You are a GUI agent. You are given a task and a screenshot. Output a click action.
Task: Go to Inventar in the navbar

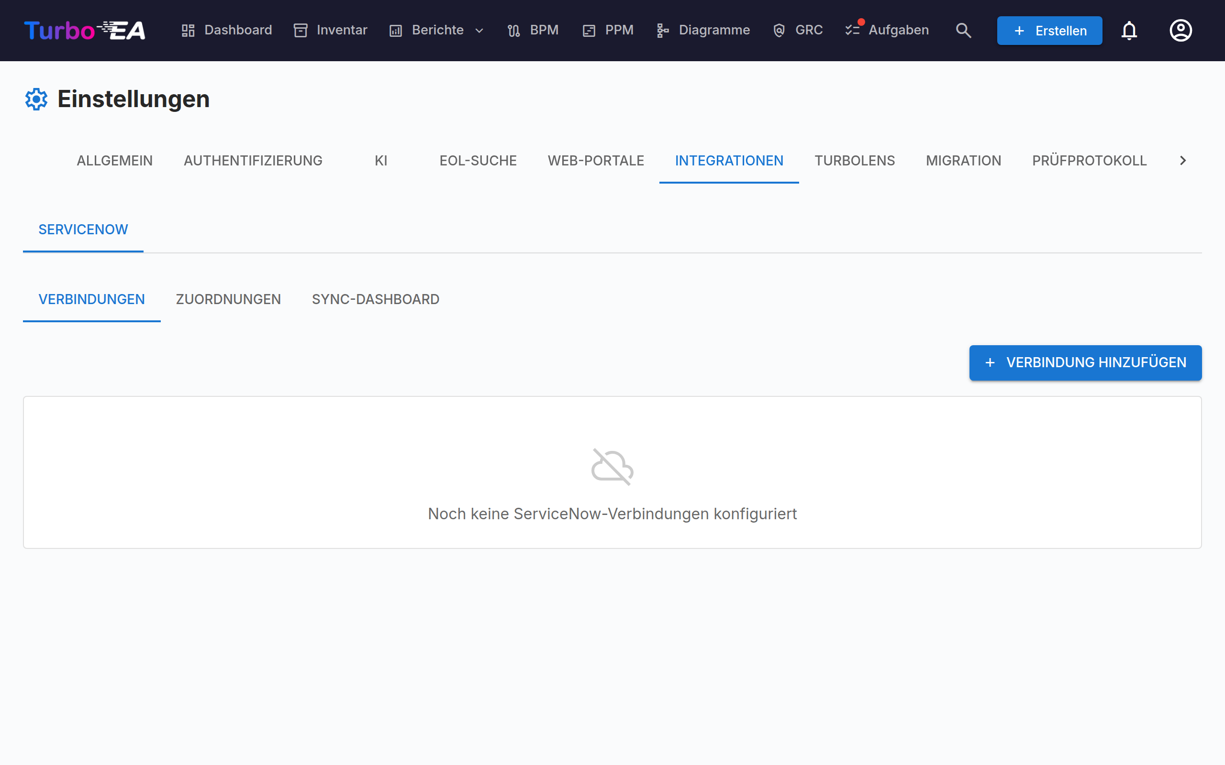330,30
